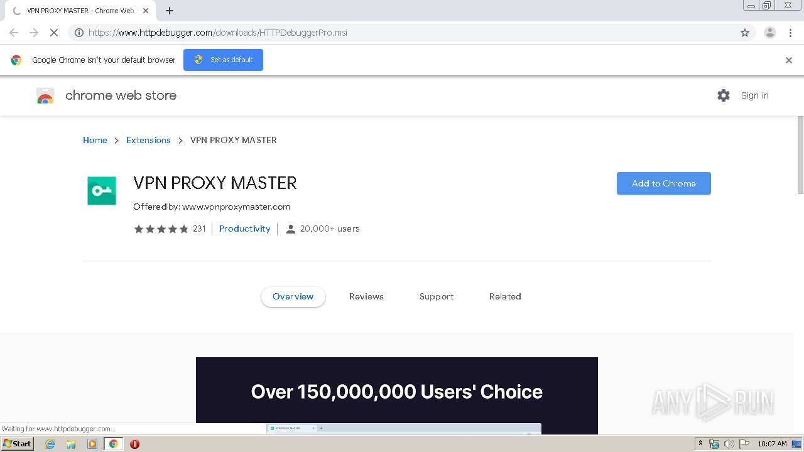Click the browser forward arrow

coord(34,33)
